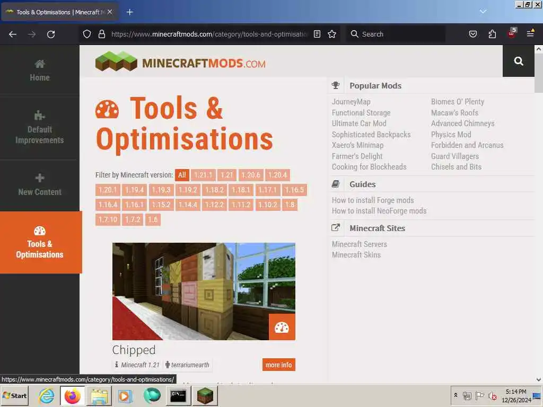The width and height of the screenshot is (543, 407).
Task: Click the MinecraftMods.com logo
Action: point(180,61)
